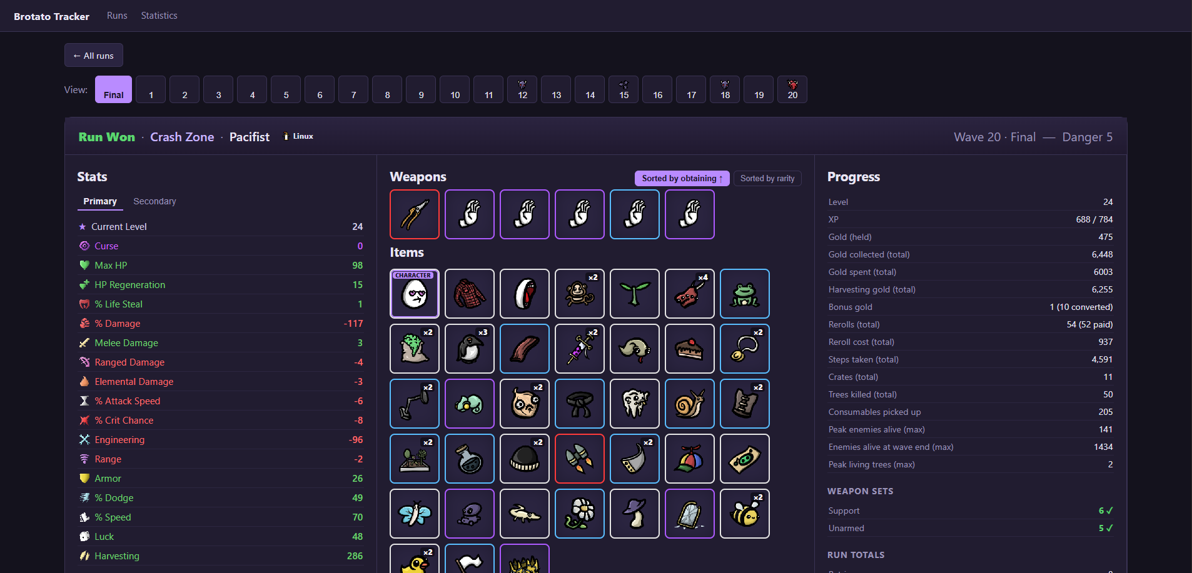
Task: Select the pig face item
Action: (525, 404)
